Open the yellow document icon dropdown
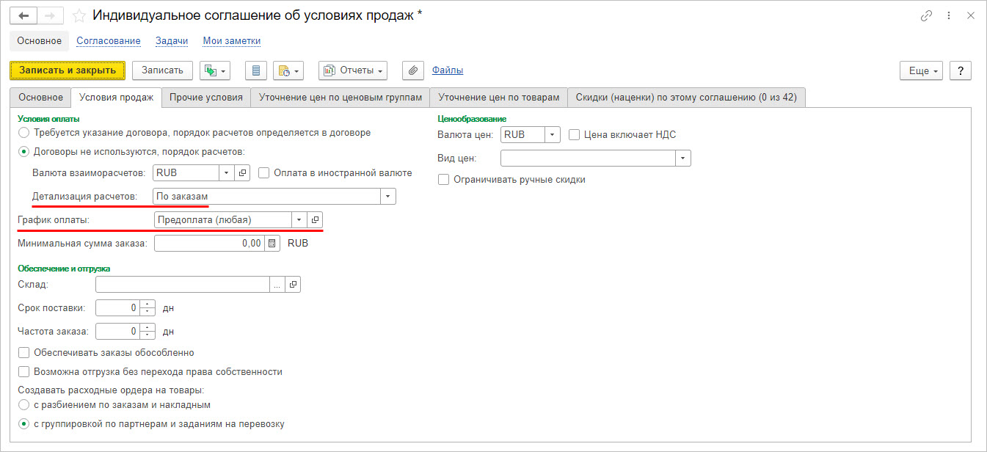The height and width of the screenshot is (452, 987). pos(288,70)
